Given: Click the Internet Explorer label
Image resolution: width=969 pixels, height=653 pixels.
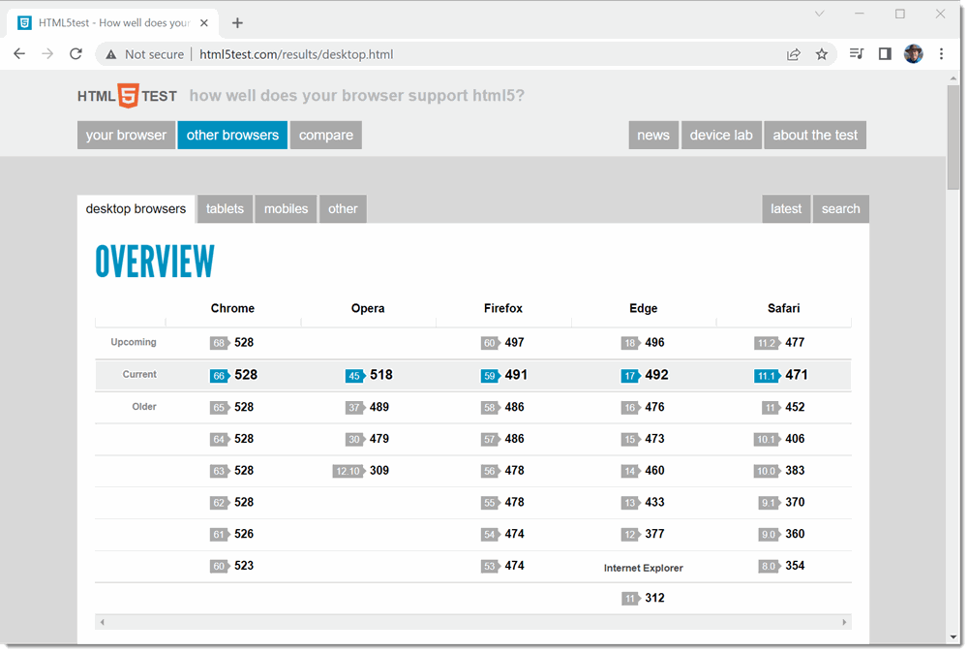Looking at the screenshot, I should tap(644, 569).
